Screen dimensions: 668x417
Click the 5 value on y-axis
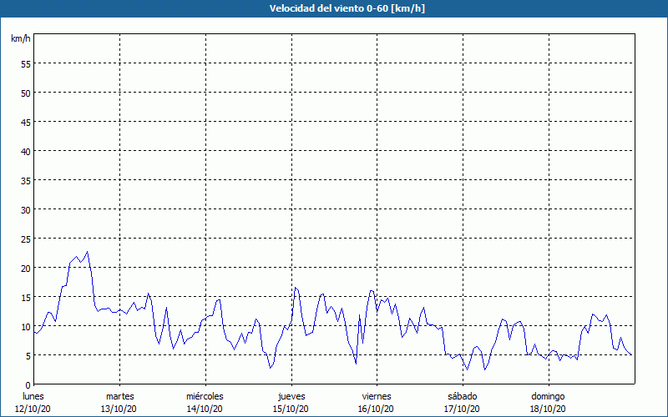click(28, 356)
